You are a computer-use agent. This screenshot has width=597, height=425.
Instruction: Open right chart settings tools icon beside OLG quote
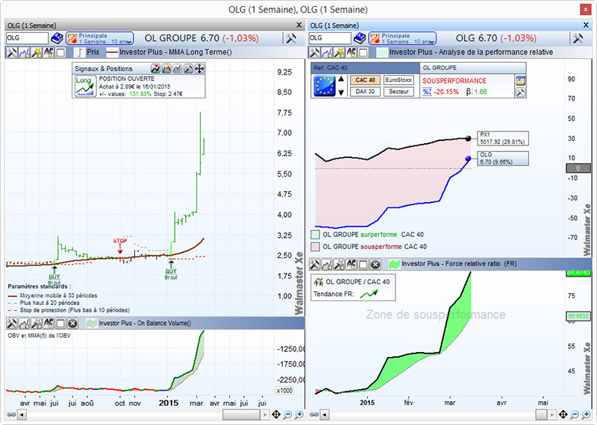(578, 38)
